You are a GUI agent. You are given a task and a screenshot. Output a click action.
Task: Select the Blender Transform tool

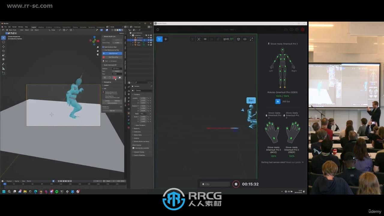coord(4,59)
